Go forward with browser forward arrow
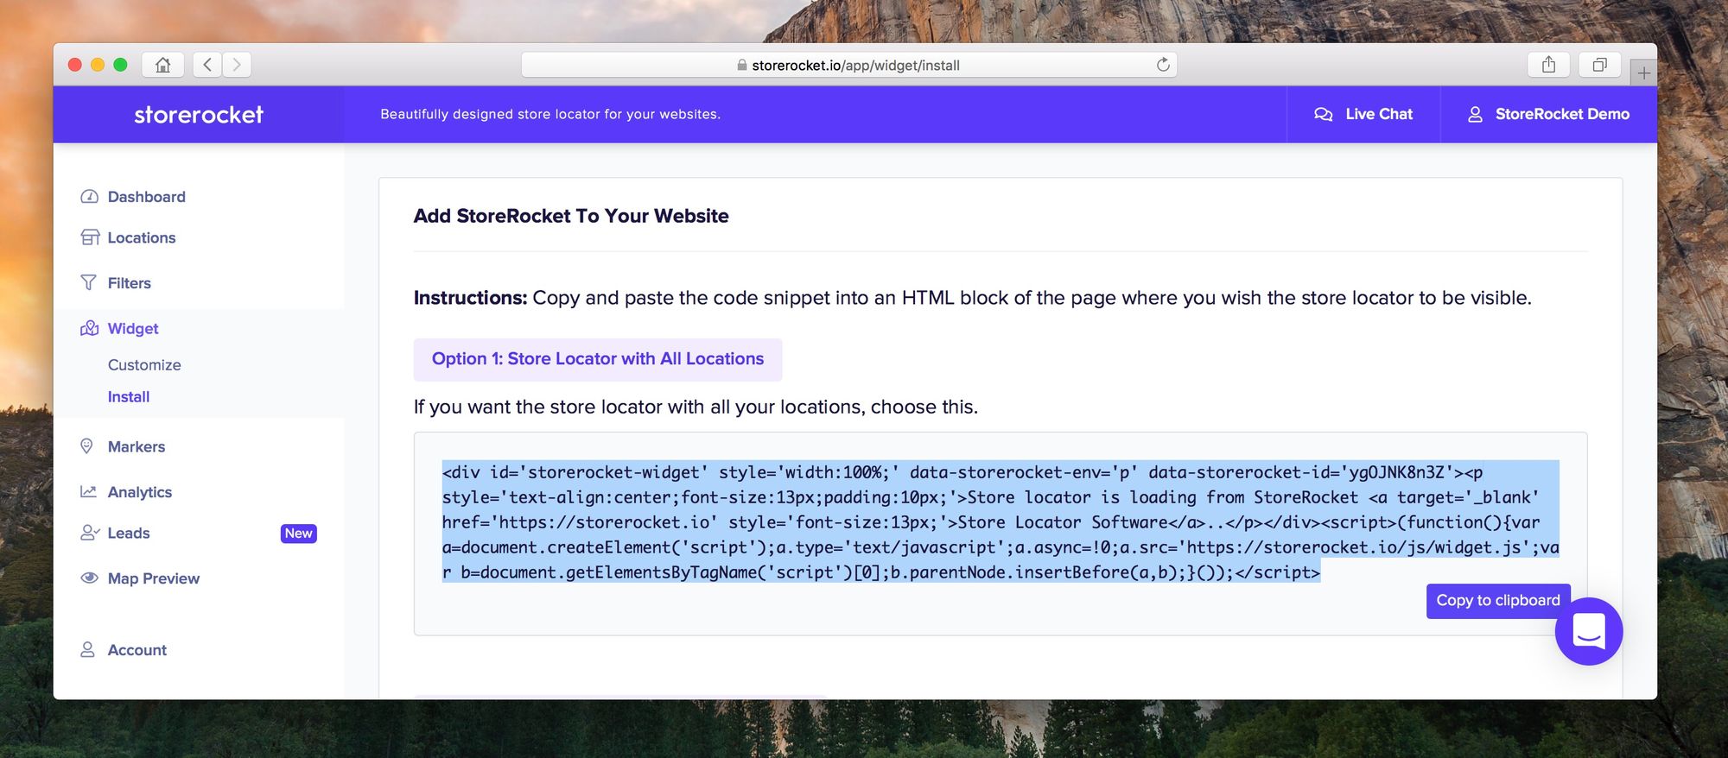Image resolution: width=1728 pixels, height=758 pixels. tap(237, 65)
